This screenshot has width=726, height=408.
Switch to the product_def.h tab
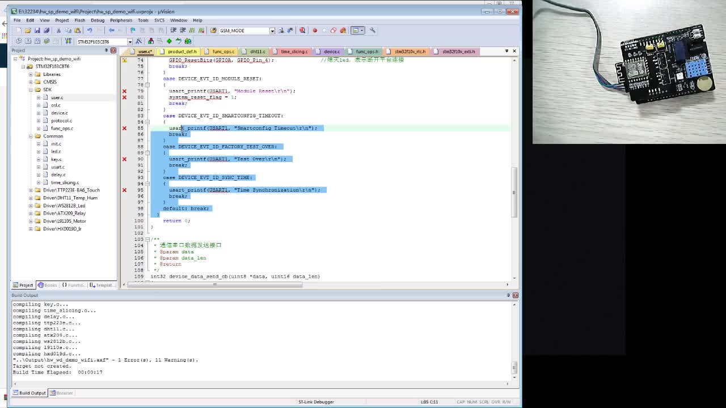[x=179, y=52]
